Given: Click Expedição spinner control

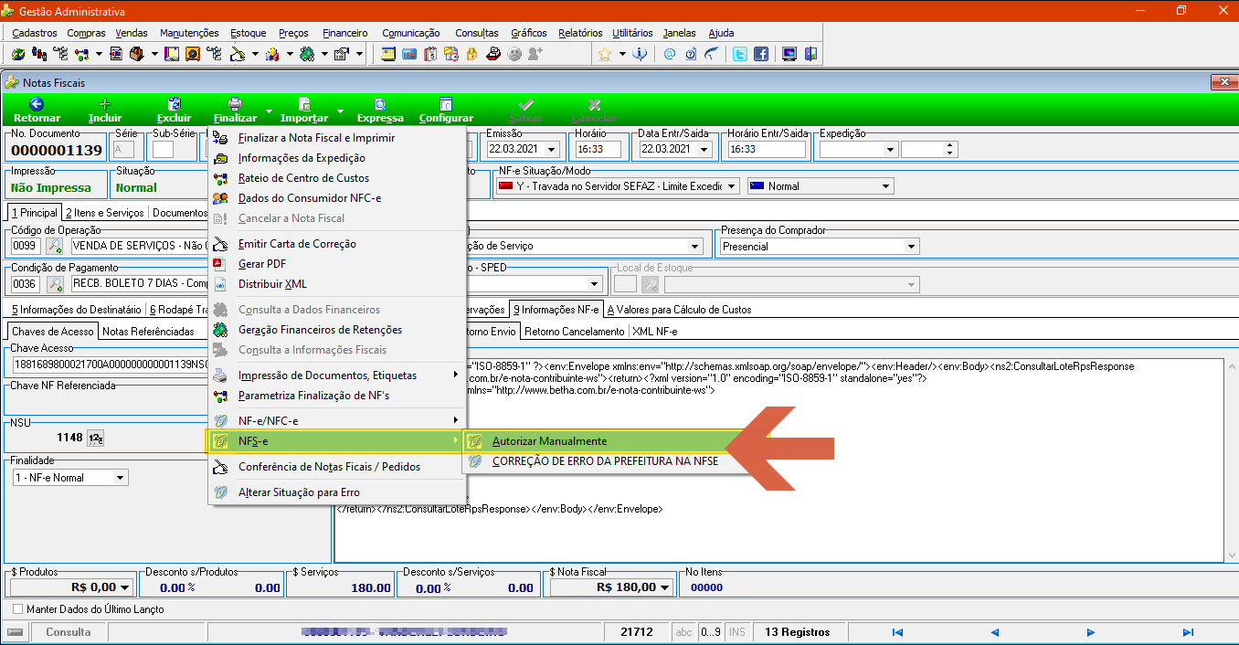Looking at the screenshot, I should (x=950, y=149).
